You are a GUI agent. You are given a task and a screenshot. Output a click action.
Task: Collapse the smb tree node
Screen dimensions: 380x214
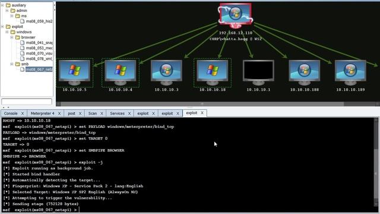tap(12, 64)
